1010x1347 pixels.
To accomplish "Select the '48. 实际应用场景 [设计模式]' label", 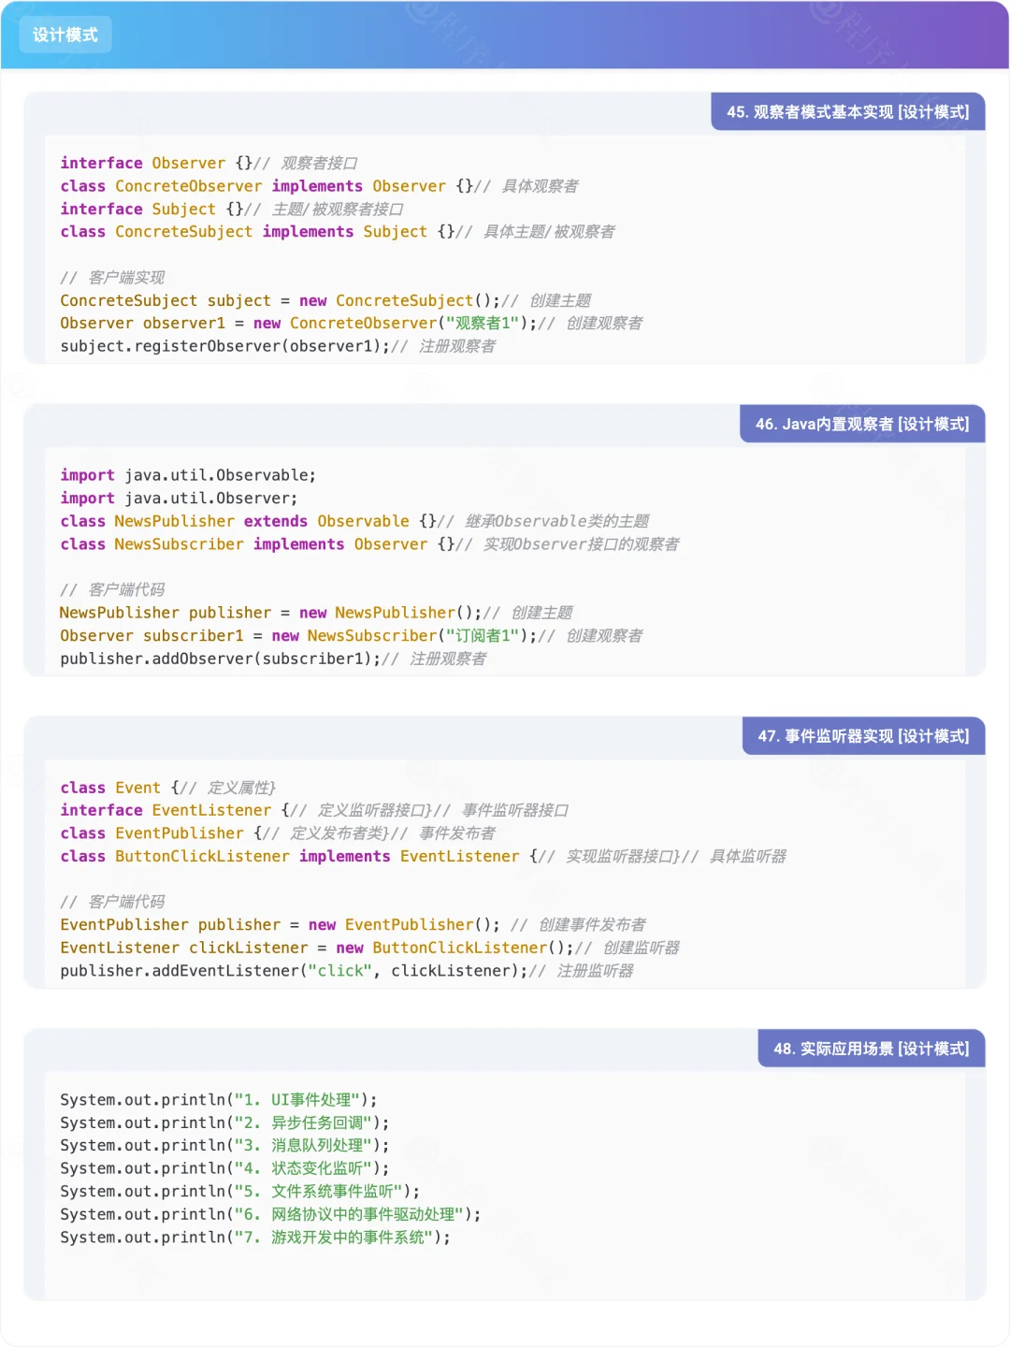I will coord(872,1049).
